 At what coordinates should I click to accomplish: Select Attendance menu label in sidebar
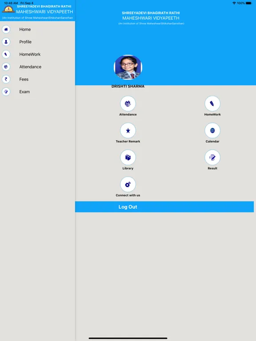[30, 67]
